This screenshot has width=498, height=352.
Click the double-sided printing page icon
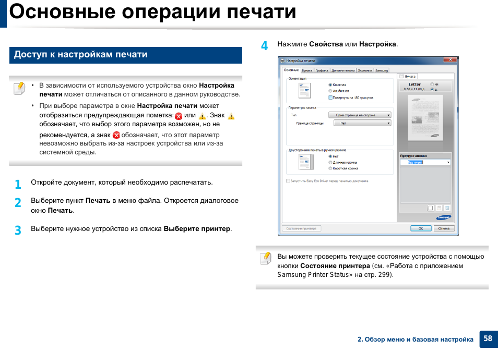[x=304, y=162]
